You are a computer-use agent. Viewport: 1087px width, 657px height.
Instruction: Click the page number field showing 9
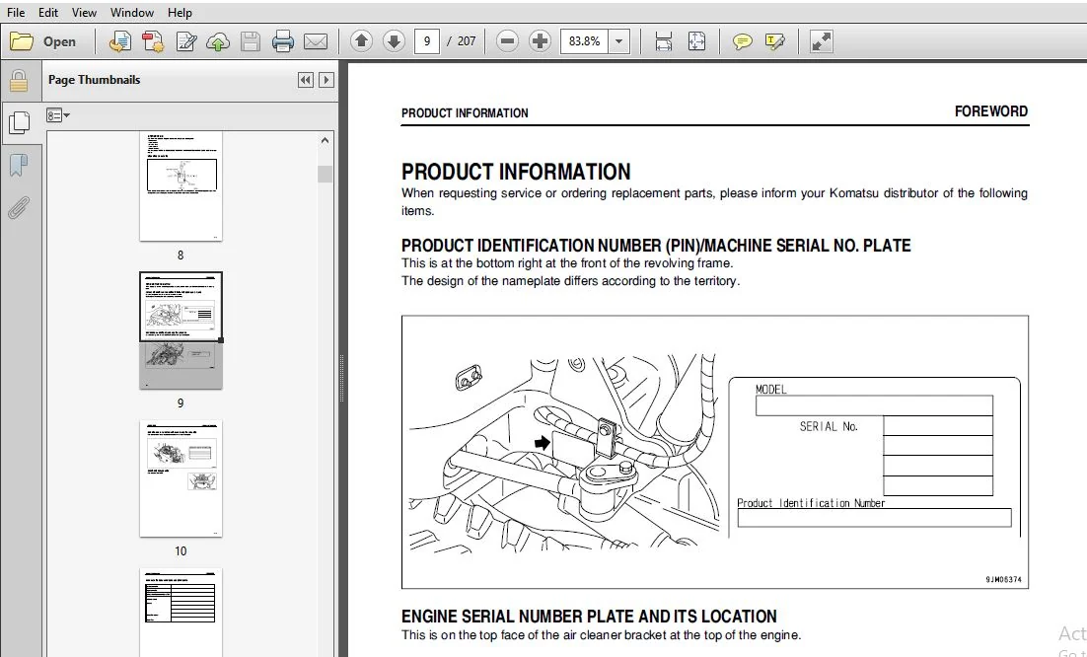[427, 41]
